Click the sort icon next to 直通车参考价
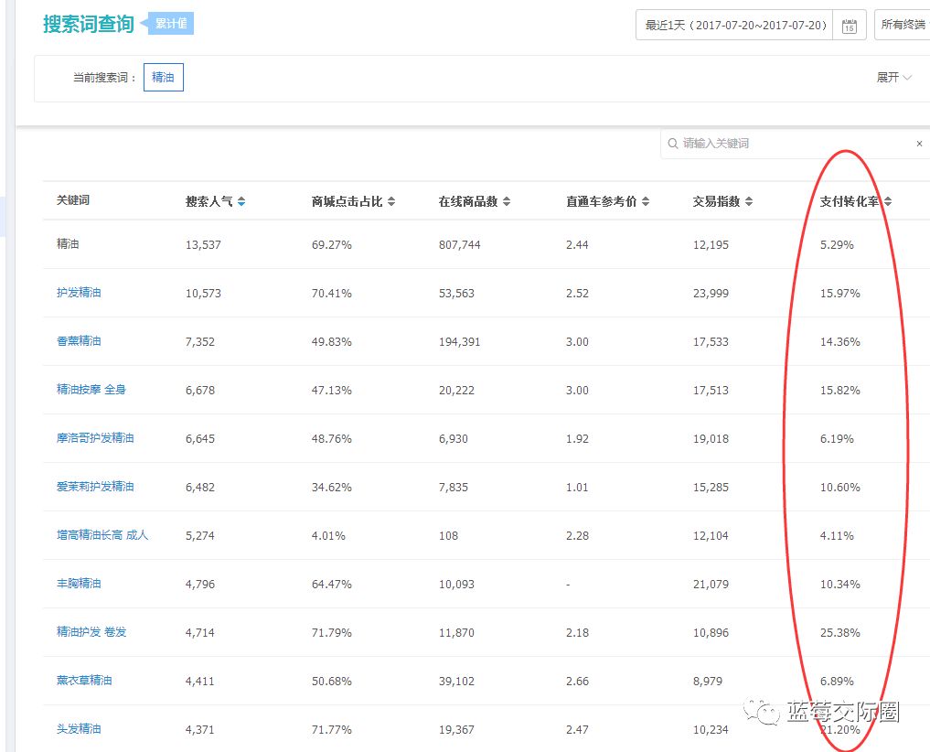 (x=646, y=199)
